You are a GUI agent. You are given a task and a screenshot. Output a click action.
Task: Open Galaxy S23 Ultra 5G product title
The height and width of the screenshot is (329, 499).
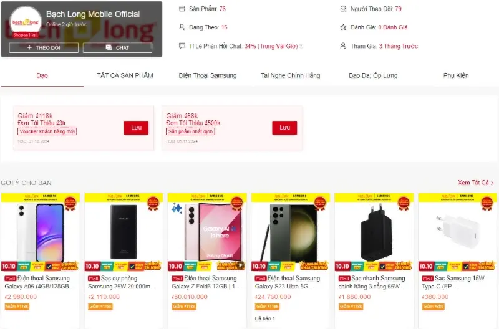[x=288, y=282]
